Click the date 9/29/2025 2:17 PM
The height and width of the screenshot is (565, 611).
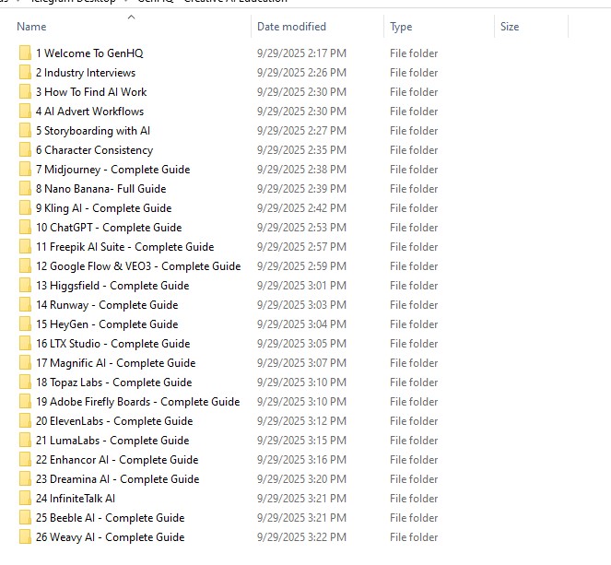(301, 53)
